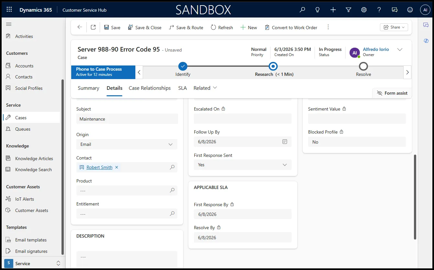This screenshot has width=434, height=270.
Task: Search the Product lookup magnifier
Action: click(x=172, y=191)
